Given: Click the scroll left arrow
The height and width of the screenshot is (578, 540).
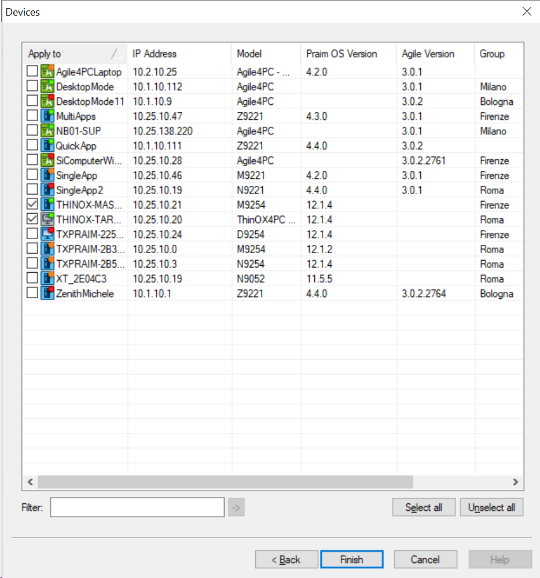Looking at the screenshot, I should point(30,482).
